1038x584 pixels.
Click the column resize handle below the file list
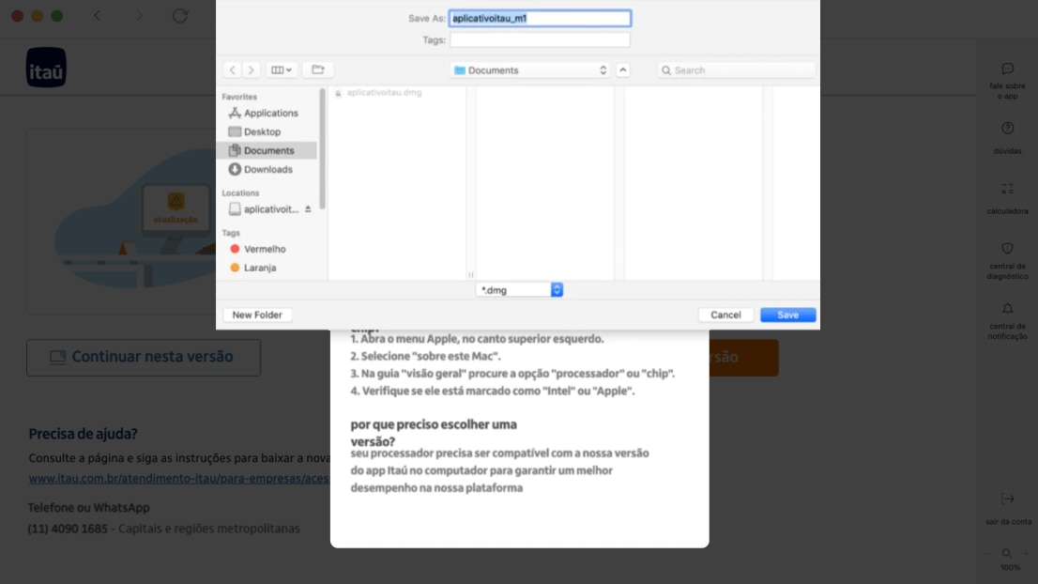pyautogui.click(x=471, y=275)
